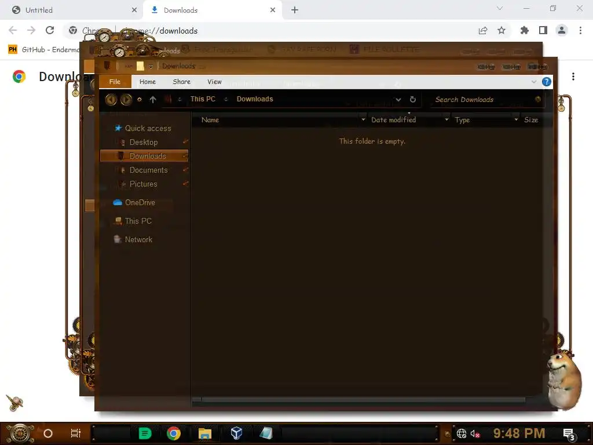Expand the Explorer ribbon chevron

(x=533, y=82)
